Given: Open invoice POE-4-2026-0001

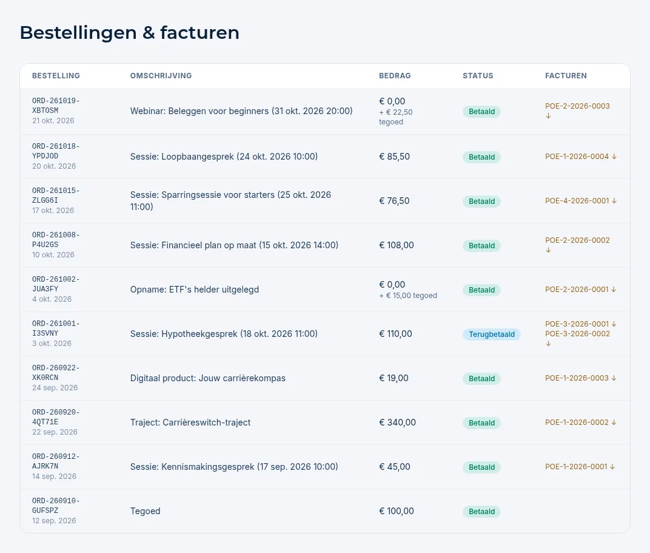Looking at the screenshot, I should click(x=581, y=201).
